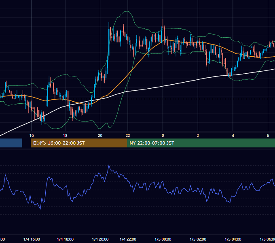Click the '1/4 18:00' label on lower axis

[x=65, y=239]
